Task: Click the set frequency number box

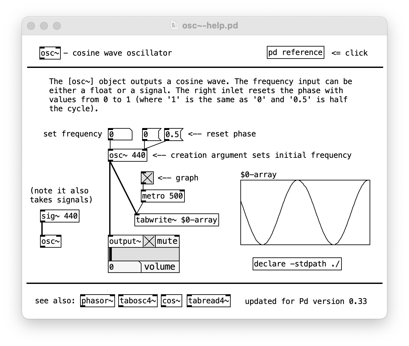Action: [x=120, y=134]
